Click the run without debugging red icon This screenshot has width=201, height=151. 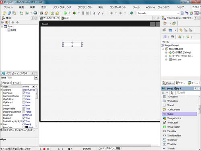74,13
